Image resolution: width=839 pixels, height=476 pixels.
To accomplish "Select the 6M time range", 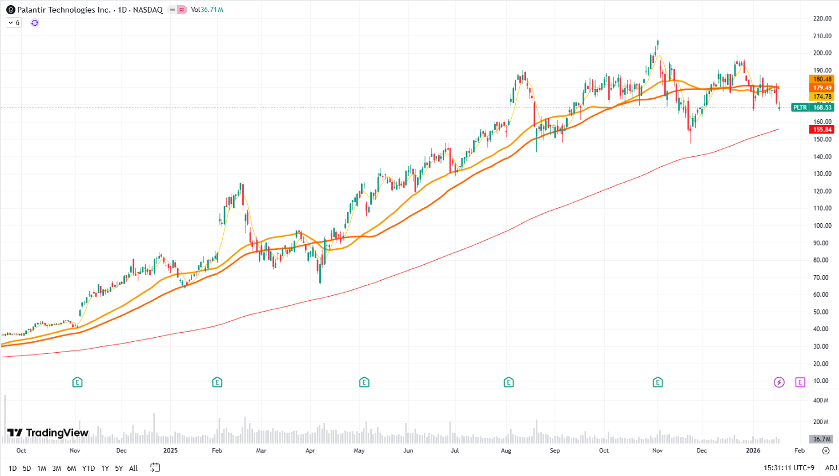I will (x=71, y=468).
